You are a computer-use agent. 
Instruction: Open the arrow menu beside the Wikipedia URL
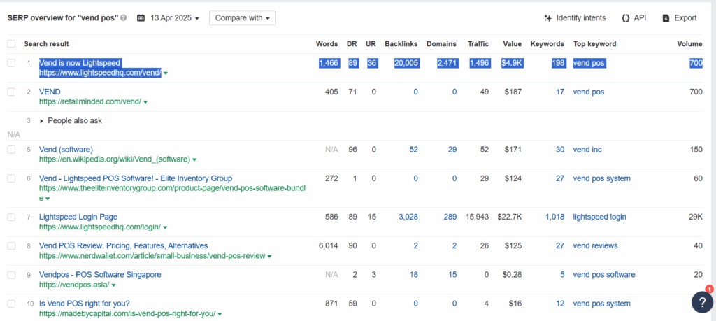pos(194,160)
